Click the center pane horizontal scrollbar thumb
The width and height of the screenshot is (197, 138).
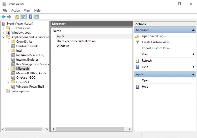coord(90,129)
